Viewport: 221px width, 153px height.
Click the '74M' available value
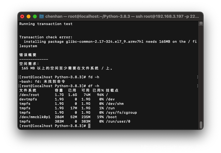[x=87, y=95]
